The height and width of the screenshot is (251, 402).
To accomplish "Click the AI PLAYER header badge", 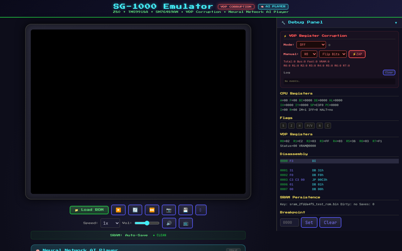I will click(x=273, y=7).
